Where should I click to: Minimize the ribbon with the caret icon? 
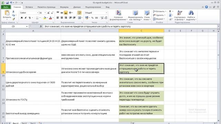(203, 7)
